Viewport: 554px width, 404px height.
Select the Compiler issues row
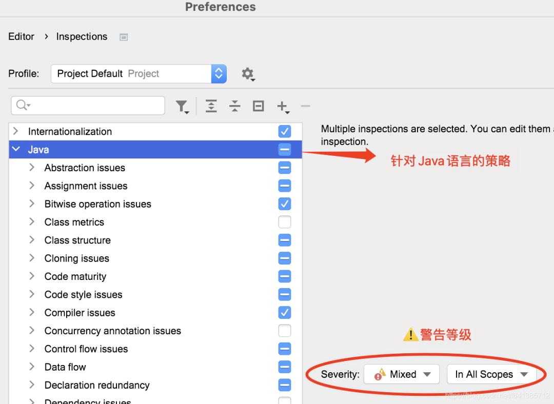(x=155, y=313)
